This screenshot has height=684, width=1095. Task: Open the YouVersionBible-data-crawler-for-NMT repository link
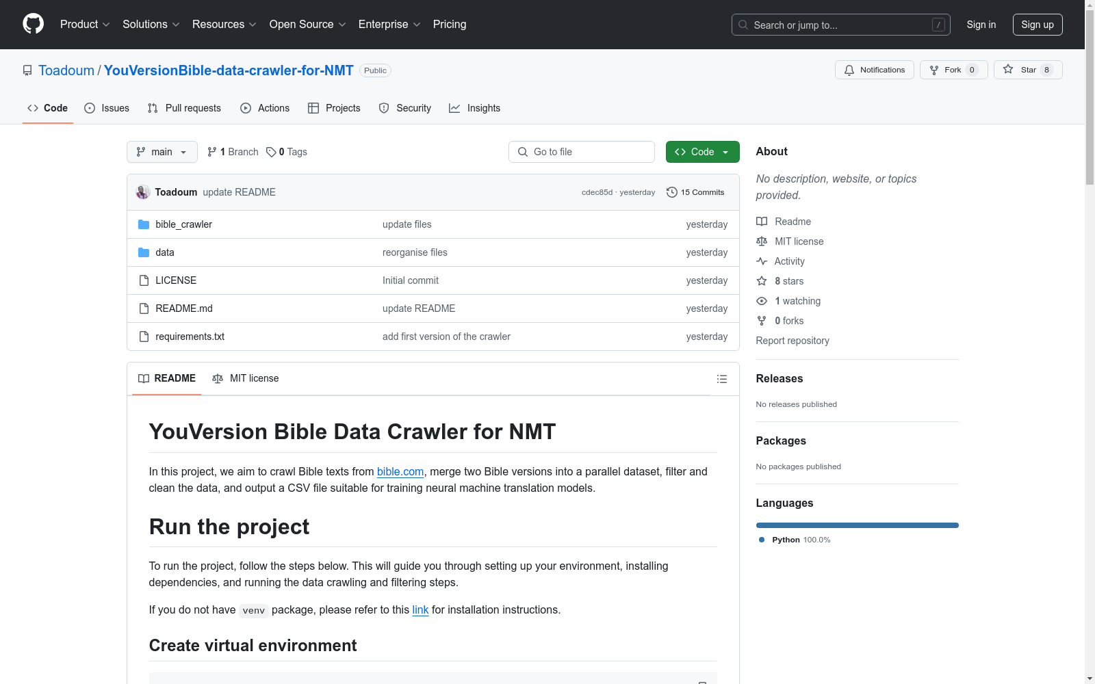click(229, 70)
